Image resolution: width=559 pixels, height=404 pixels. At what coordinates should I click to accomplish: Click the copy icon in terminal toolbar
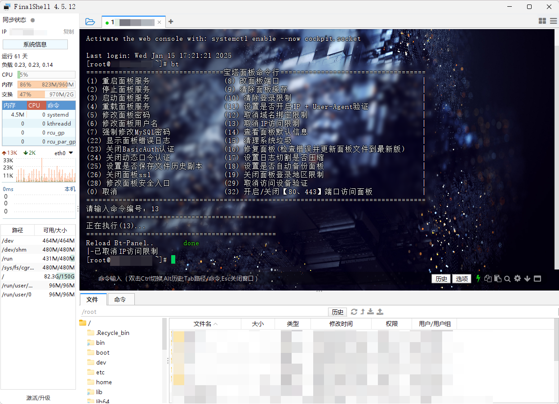tap(488, 278)
